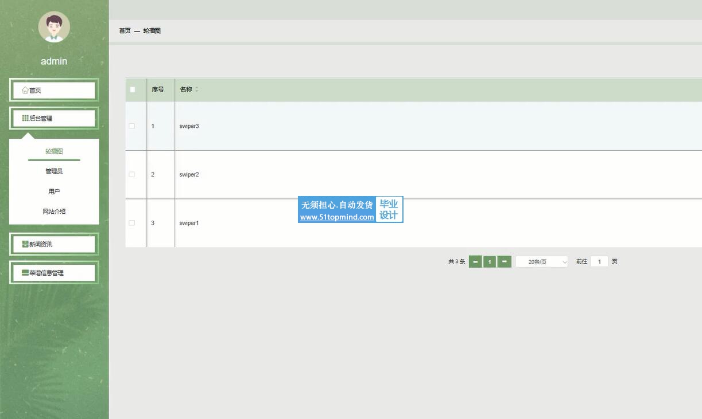Open 用户 in the sidebar submenu

pyautogui.click(x=54, y=191)
